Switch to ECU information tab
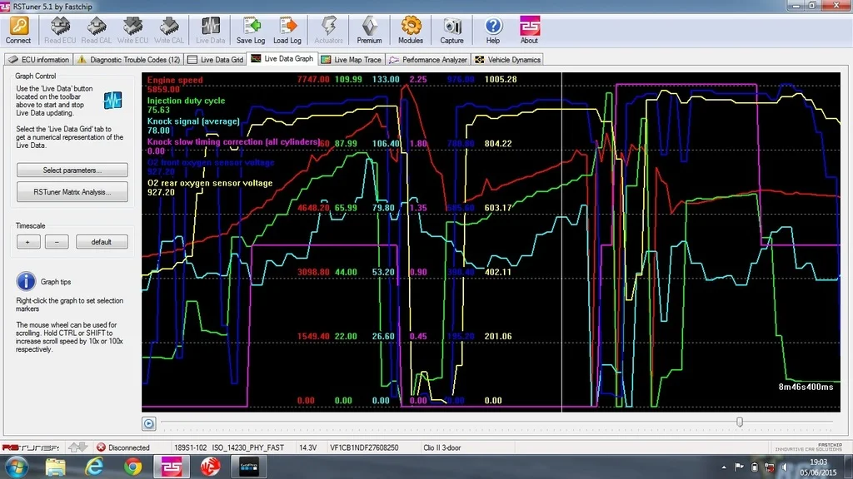Viewport: 853px width, 479px height. point(38,60)
